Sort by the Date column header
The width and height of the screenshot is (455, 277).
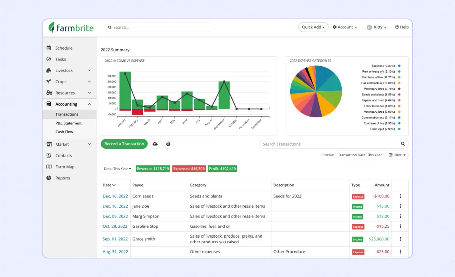click(109, 185)
